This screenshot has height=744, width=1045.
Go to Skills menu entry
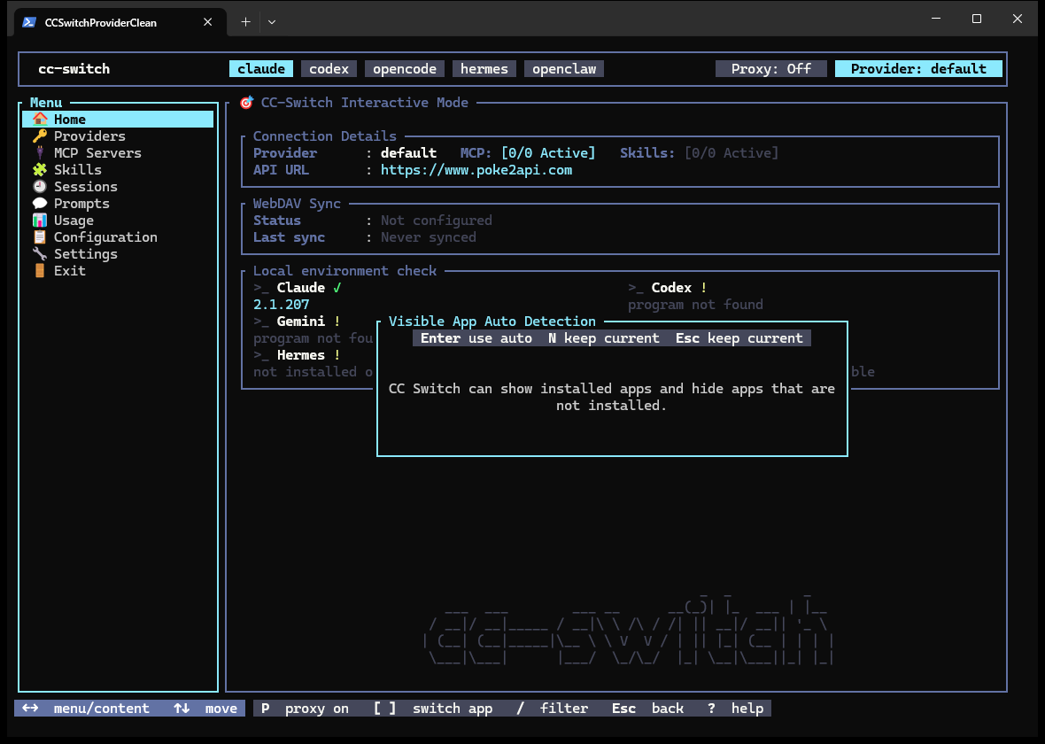118,169
